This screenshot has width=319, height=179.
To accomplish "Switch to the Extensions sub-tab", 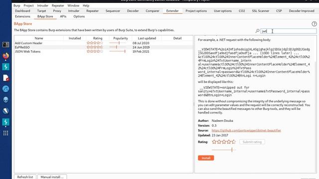I will pos(22,16).
